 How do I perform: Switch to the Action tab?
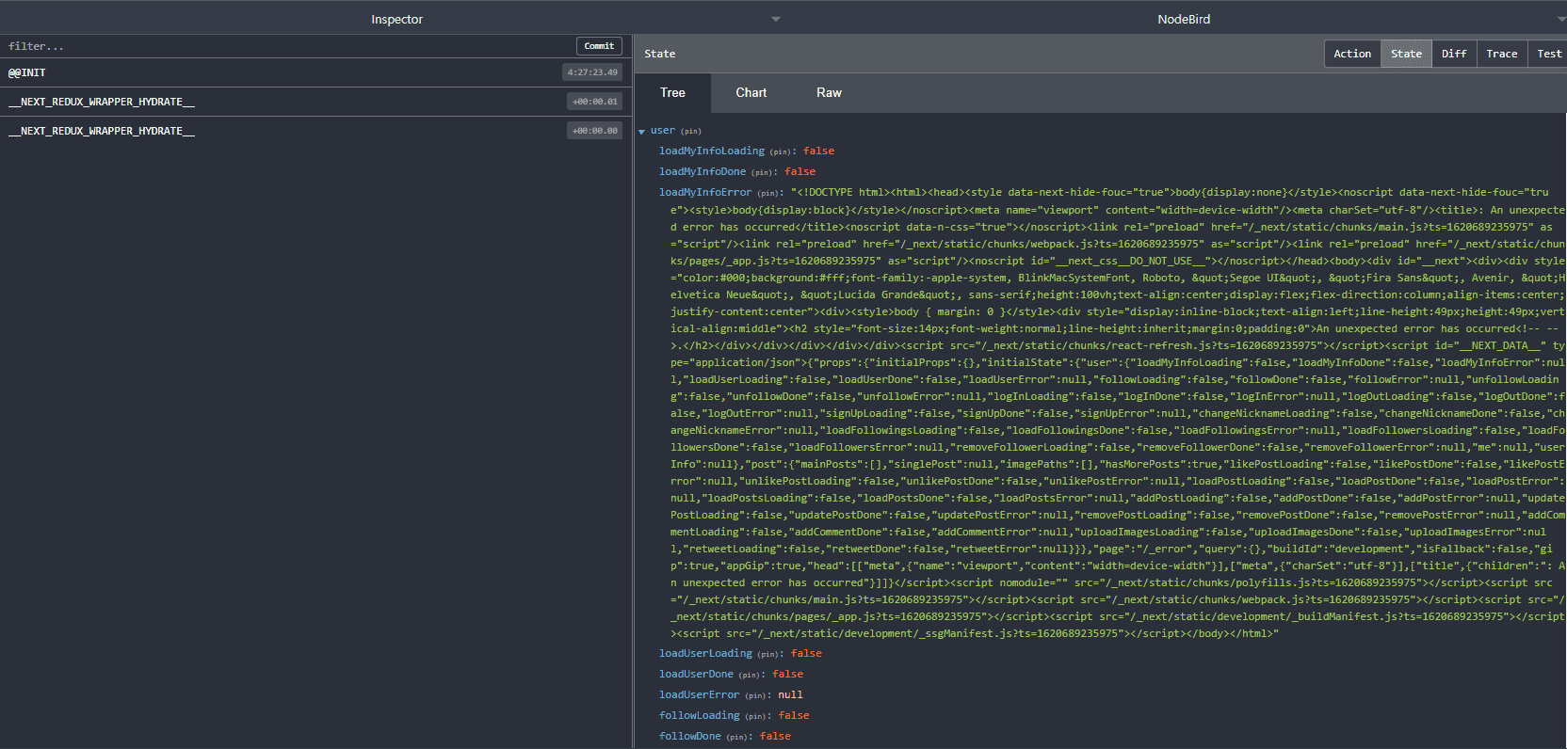click(1352, 54)
